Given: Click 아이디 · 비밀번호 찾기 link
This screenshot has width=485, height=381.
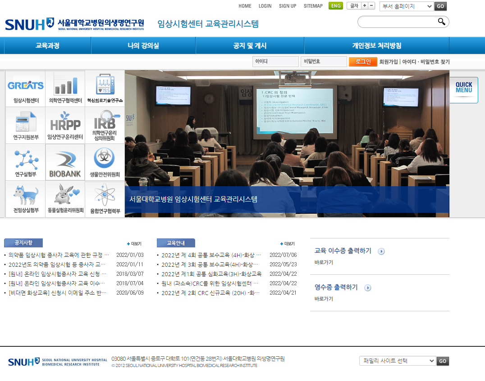Looking at the screenshot, I should [x=426, y=62].
